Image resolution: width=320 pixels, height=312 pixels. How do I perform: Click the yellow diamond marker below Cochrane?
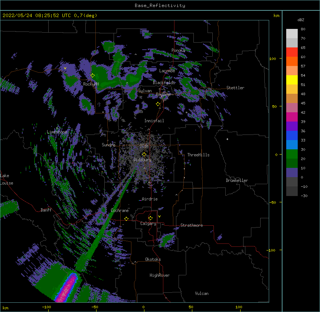[126, 219]
